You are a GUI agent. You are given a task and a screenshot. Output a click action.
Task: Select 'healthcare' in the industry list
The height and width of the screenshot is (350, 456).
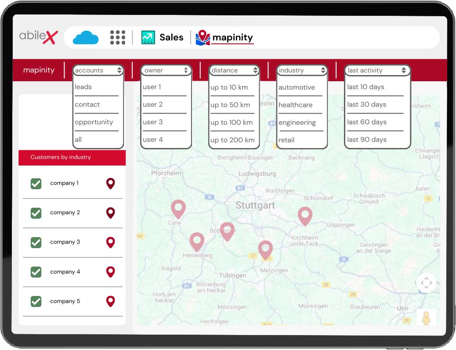tap(296, 105)
